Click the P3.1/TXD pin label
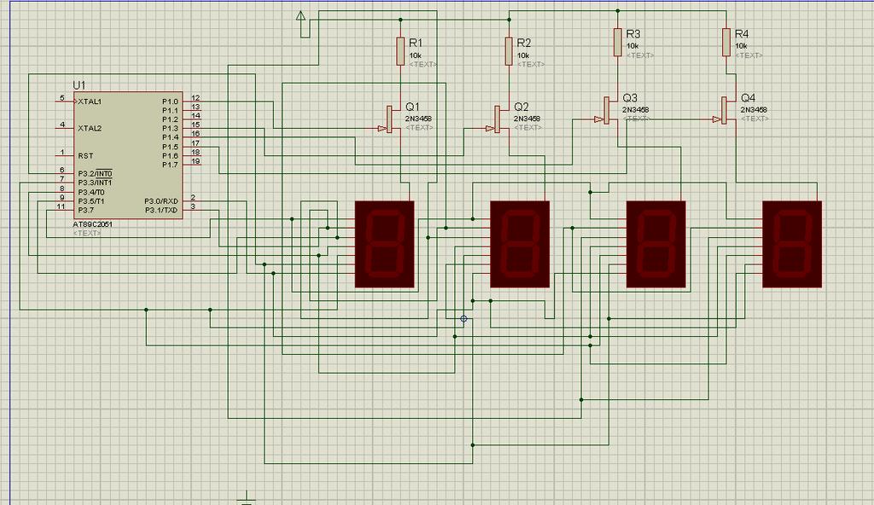Image resolution: width=874 pixels, height=505 pixels. coord(161,210)
